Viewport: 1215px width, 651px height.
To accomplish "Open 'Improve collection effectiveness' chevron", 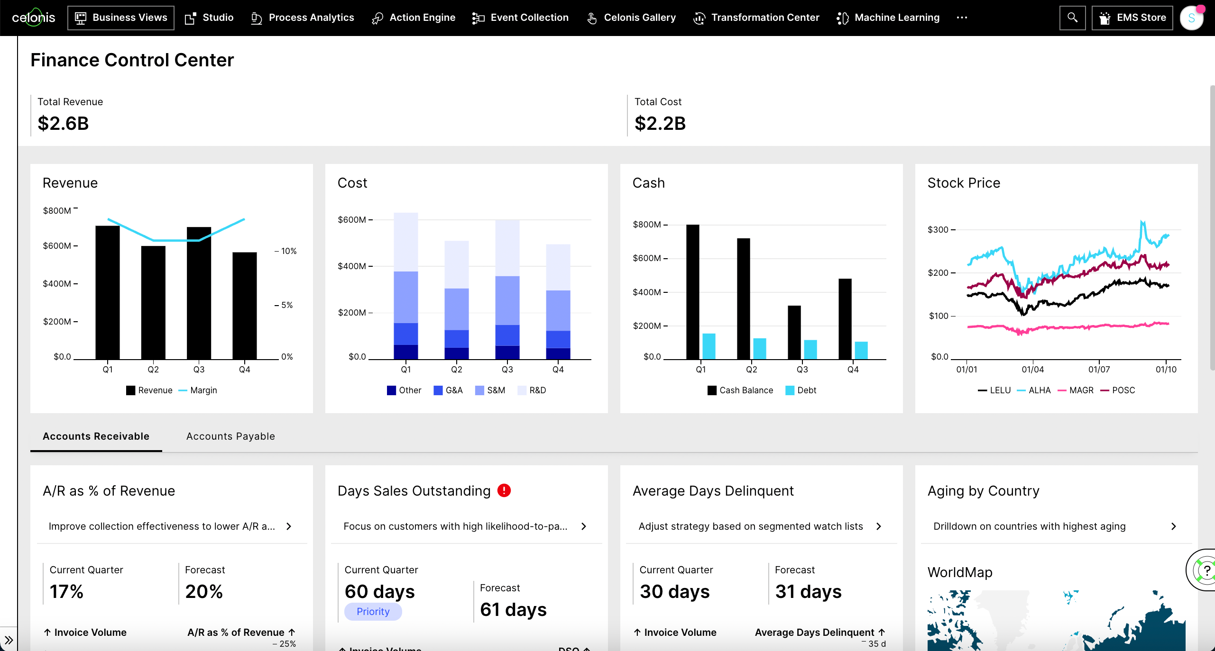I will (x=289, y=526).
